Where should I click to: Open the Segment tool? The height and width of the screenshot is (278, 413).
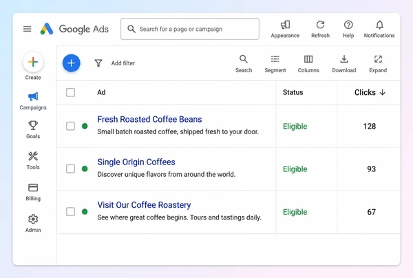pyautogui.click(x=275, y=64)
